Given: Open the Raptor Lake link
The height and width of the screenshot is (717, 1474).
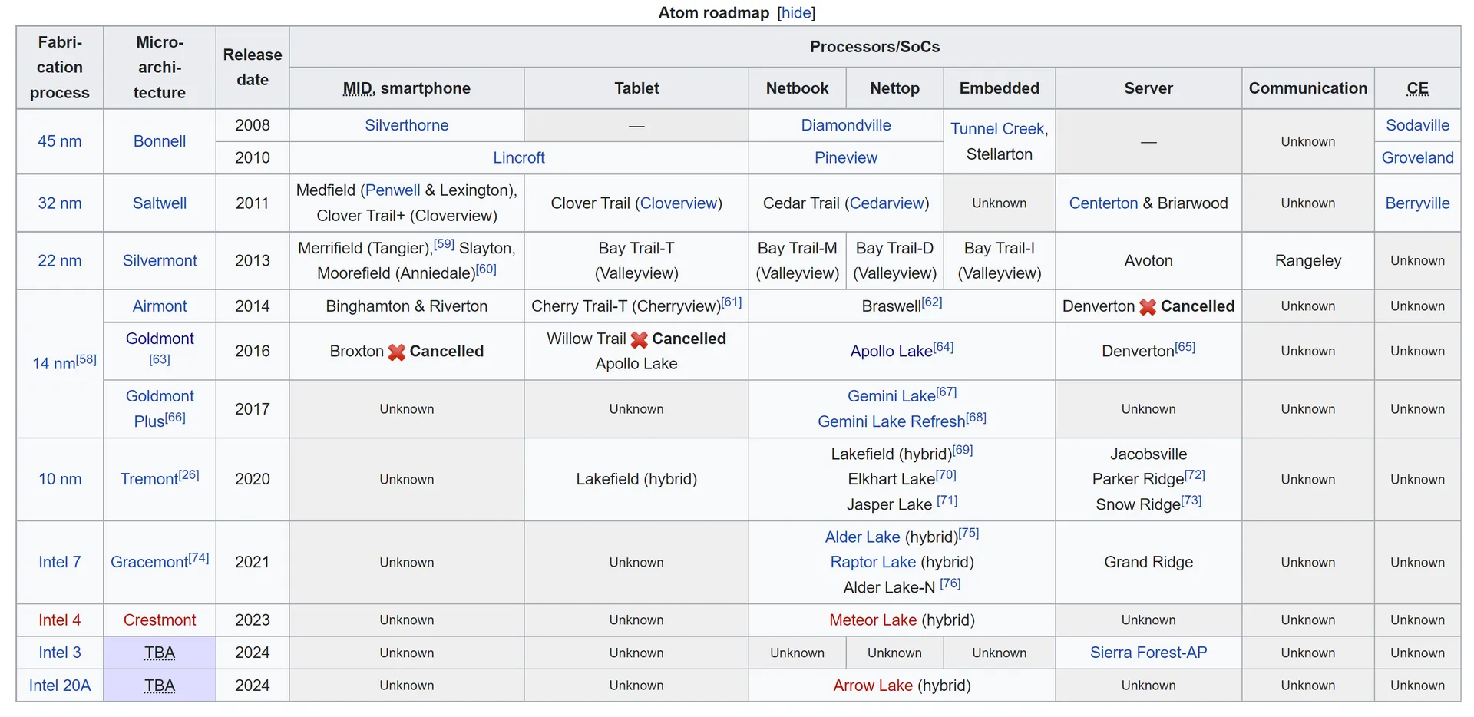Looking at the screenshot, I should (x=872, y=562).
